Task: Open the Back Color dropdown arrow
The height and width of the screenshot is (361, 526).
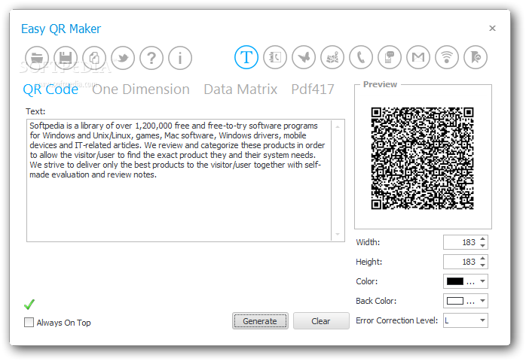Action: (482, 301)
